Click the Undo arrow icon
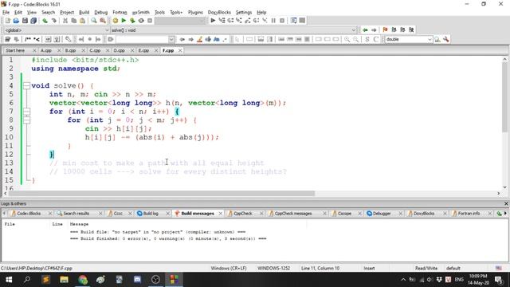Screen dimensions: 510x287 pyautogui.click(x=45, y=21)
